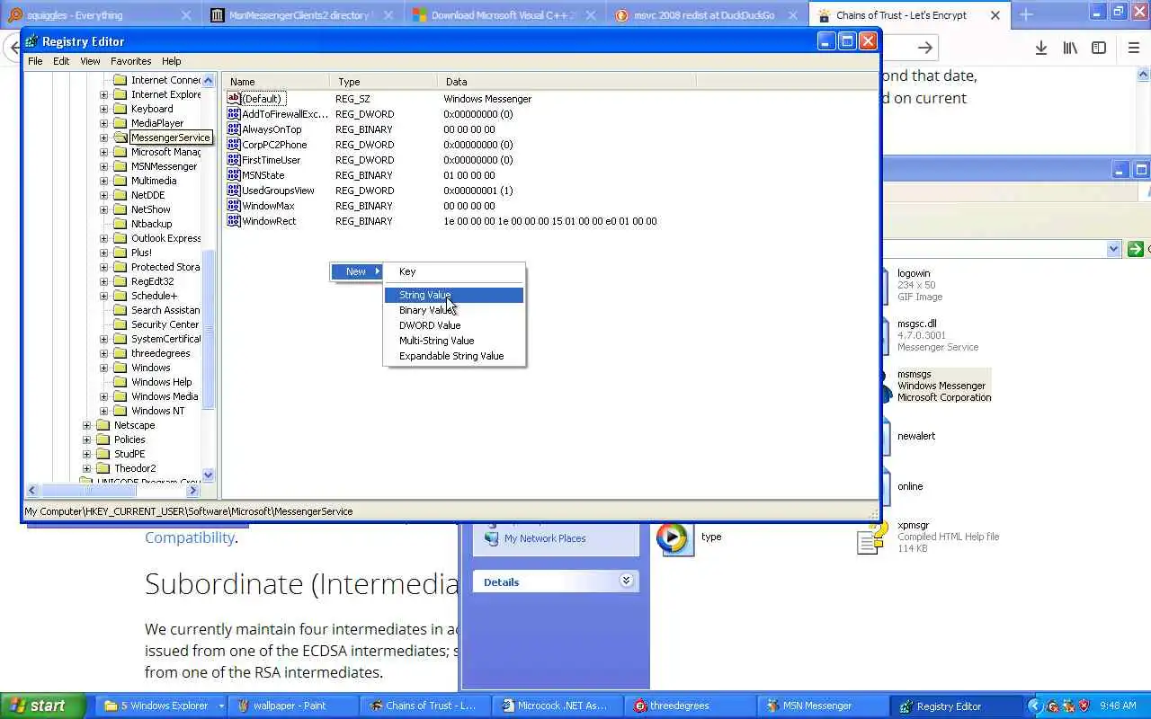Click the WindowRect value icon
Image resolution: width=1151 pixels, height=719 pixels.
(x=234, y=221)
